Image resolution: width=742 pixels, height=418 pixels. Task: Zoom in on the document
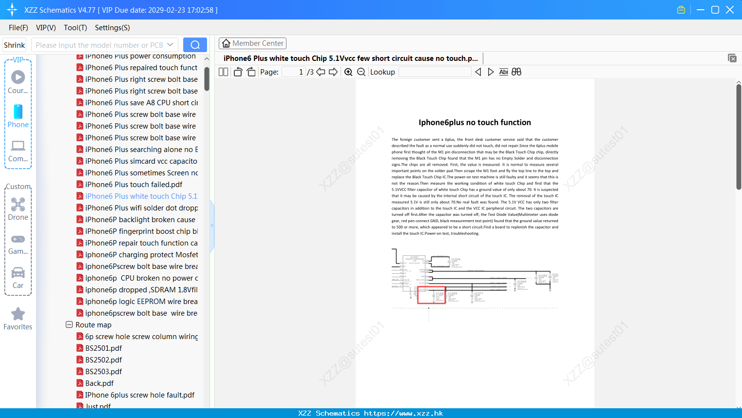[x=348, y=72]
